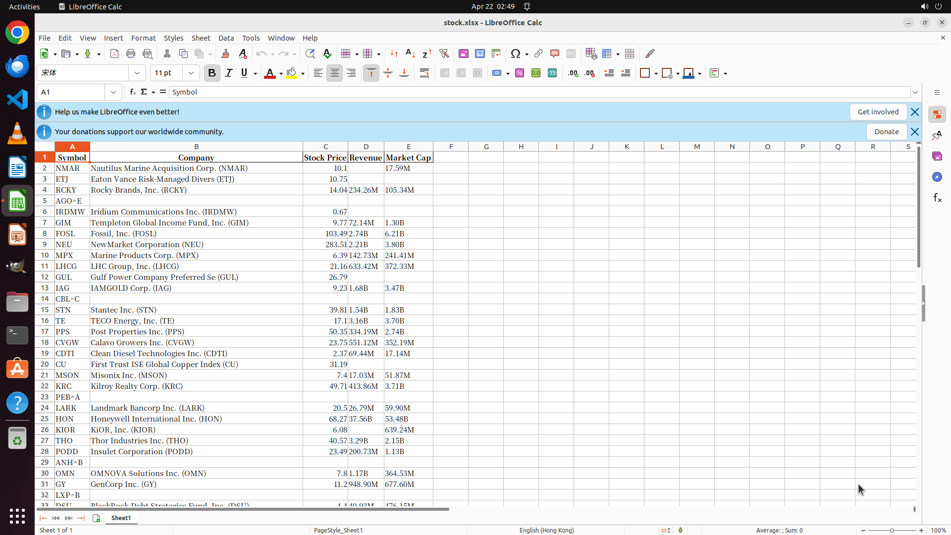Toggle Wrap Text for cell
The image size is (951, 535).
point(424,73)
